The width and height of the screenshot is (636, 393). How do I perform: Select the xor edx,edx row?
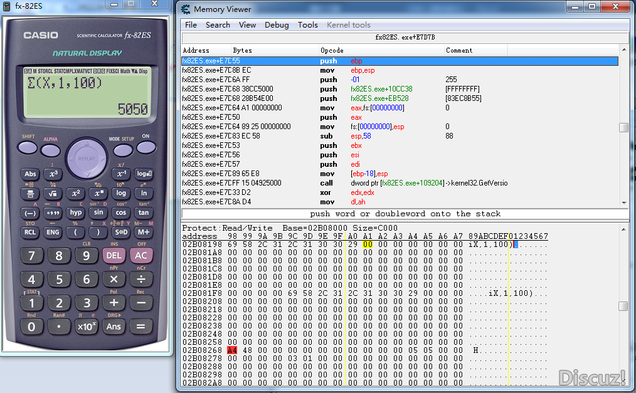[x=400, y=192]
